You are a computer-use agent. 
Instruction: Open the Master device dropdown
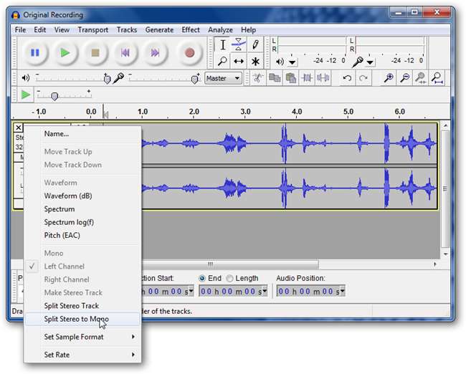click(223, 78)
